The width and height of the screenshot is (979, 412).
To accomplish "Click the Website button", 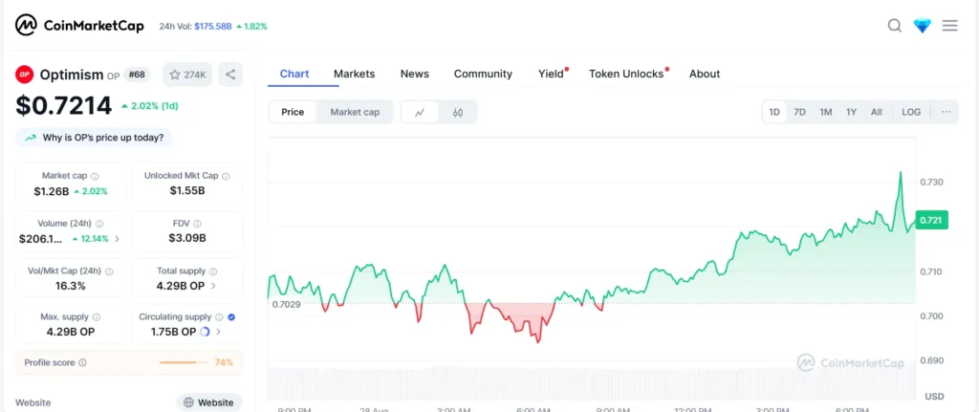I will [209, 402].
